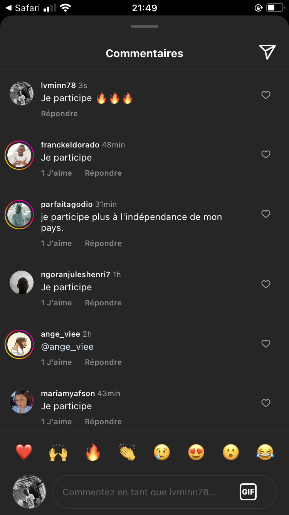Tap heart beside mariamyafson's comment
This screenshot has width=289, height=515.
click(266, 403)
